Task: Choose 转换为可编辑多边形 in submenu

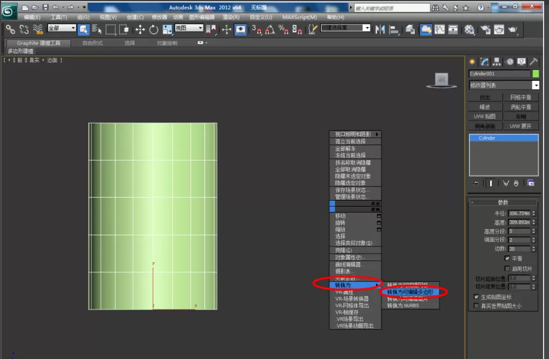Action: coord(410,292)
